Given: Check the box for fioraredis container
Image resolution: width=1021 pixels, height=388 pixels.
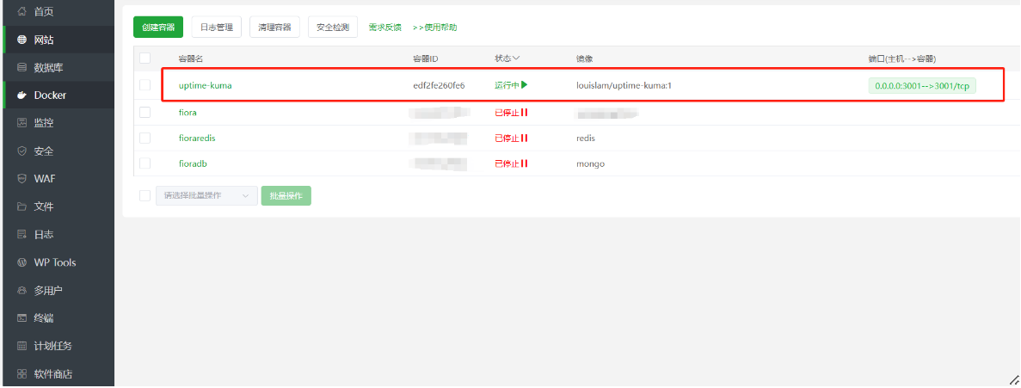Looking at the screenshot, I should pyautogui.click(x=145, y=138).
